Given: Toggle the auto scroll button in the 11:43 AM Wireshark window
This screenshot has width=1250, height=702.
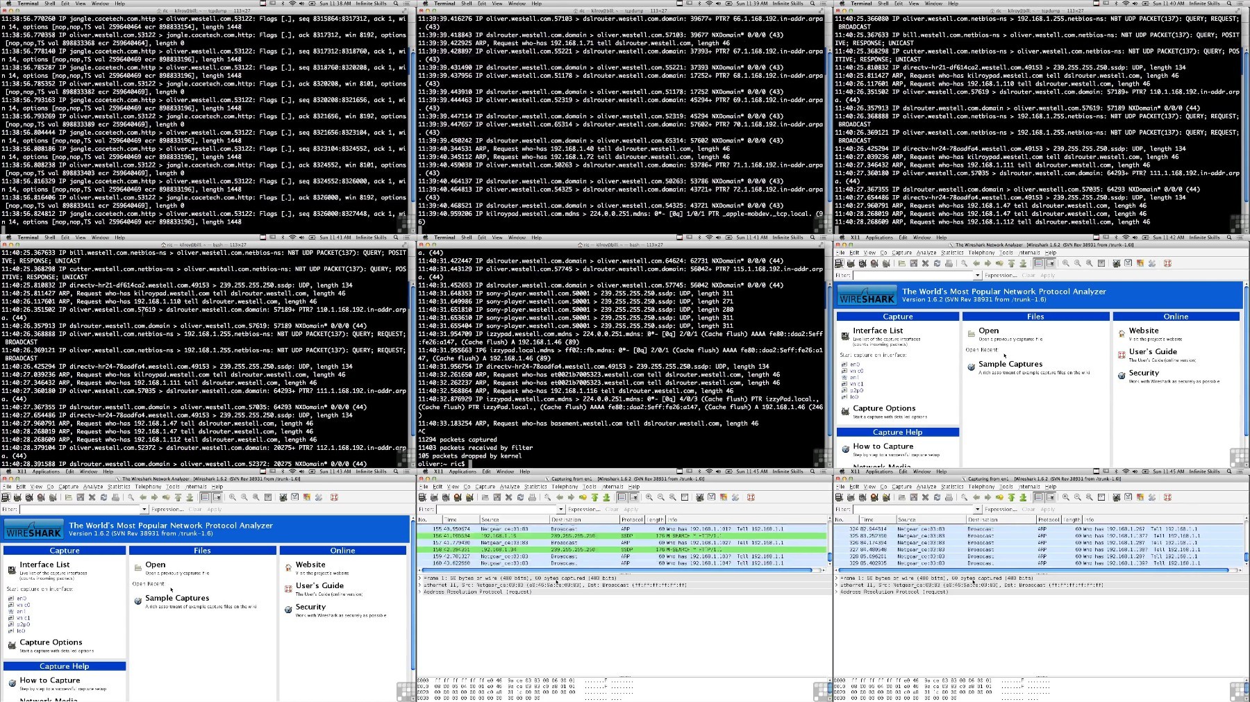Looking at the screenshot, I should coord(217,497).
